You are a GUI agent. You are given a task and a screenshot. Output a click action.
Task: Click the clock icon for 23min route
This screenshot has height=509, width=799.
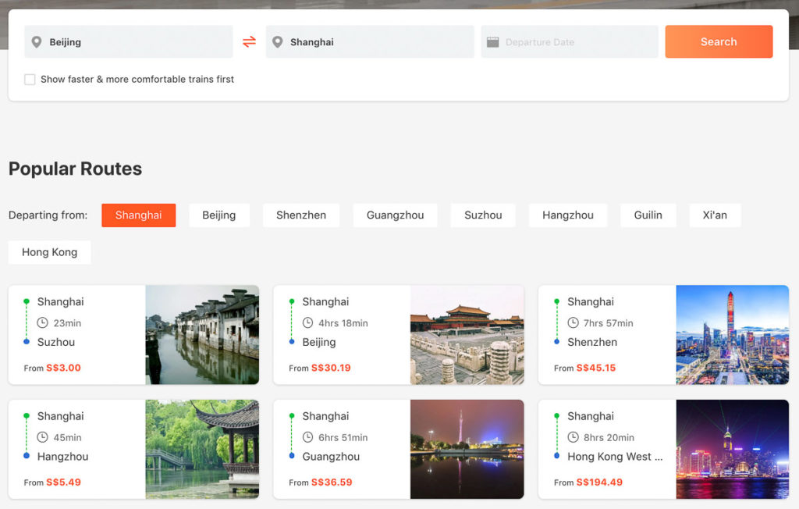[43, 323]
